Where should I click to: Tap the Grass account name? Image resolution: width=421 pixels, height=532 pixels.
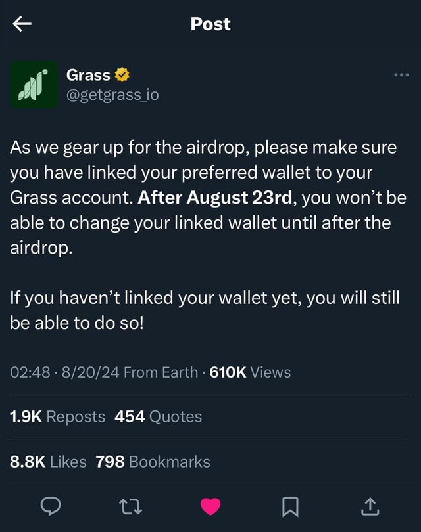(x=88, y=75)
